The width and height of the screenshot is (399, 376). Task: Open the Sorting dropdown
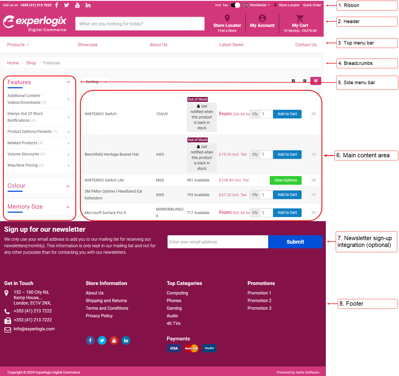coord(96,82)
